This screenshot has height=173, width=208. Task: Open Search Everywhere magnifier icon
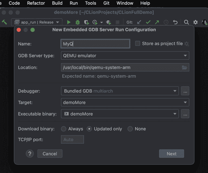(x=186, y=22)
